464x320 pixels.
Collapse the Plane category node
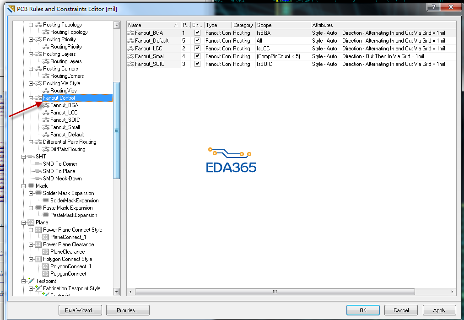pyautogui.click(x=23, y=222)
